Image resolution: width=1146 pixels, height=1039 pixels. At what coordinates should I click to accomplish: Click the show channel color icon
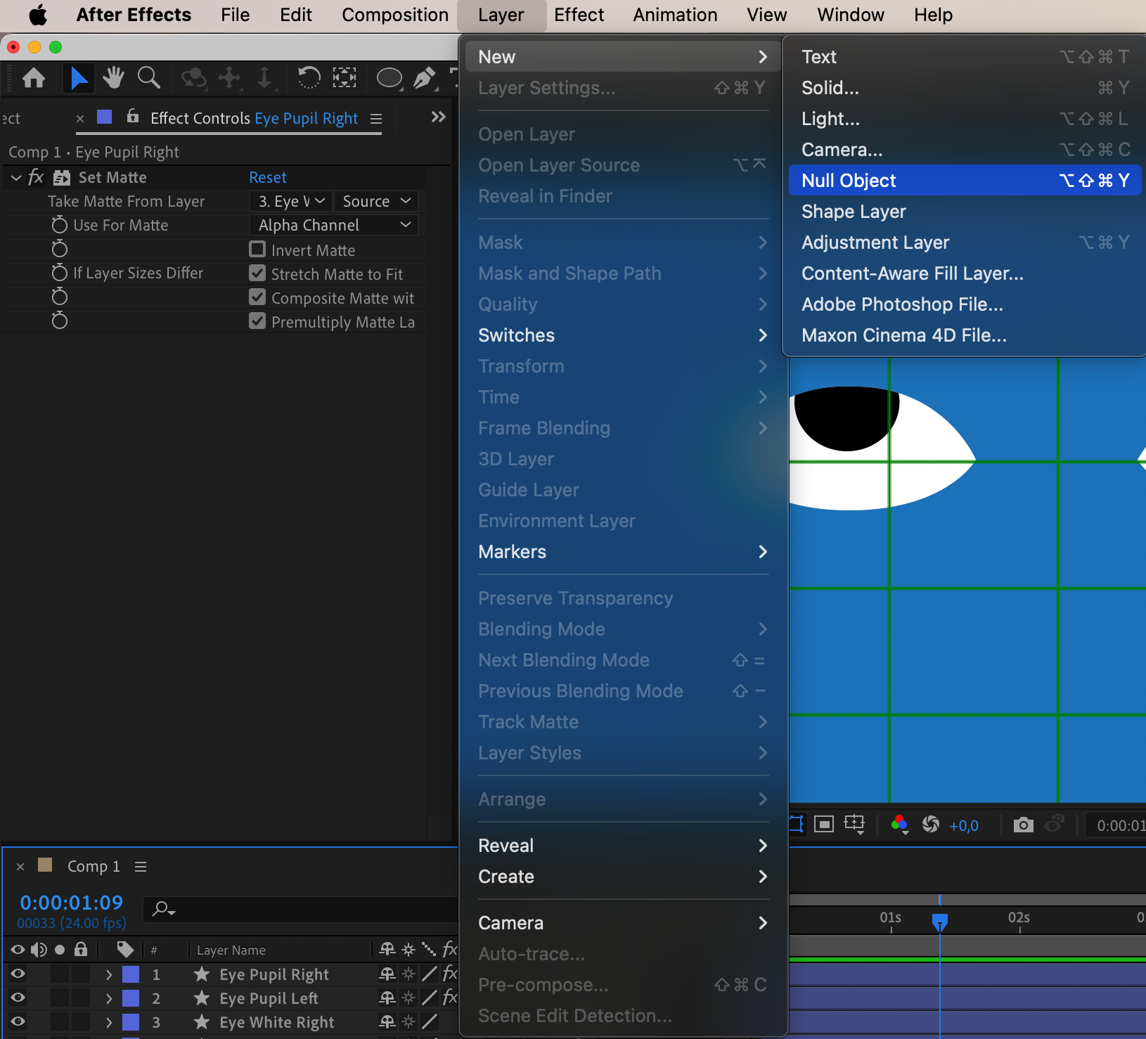point(899,825)
